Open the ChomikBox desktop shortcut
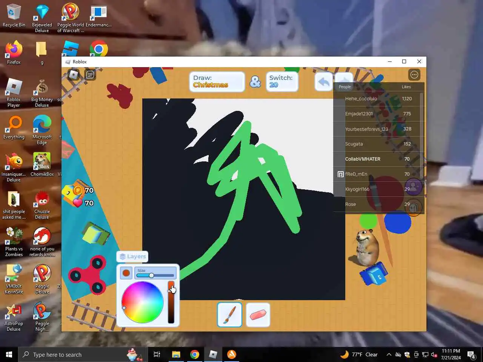Image resolution: width=483 pixels, height=362 pixels. click(42, 165)
